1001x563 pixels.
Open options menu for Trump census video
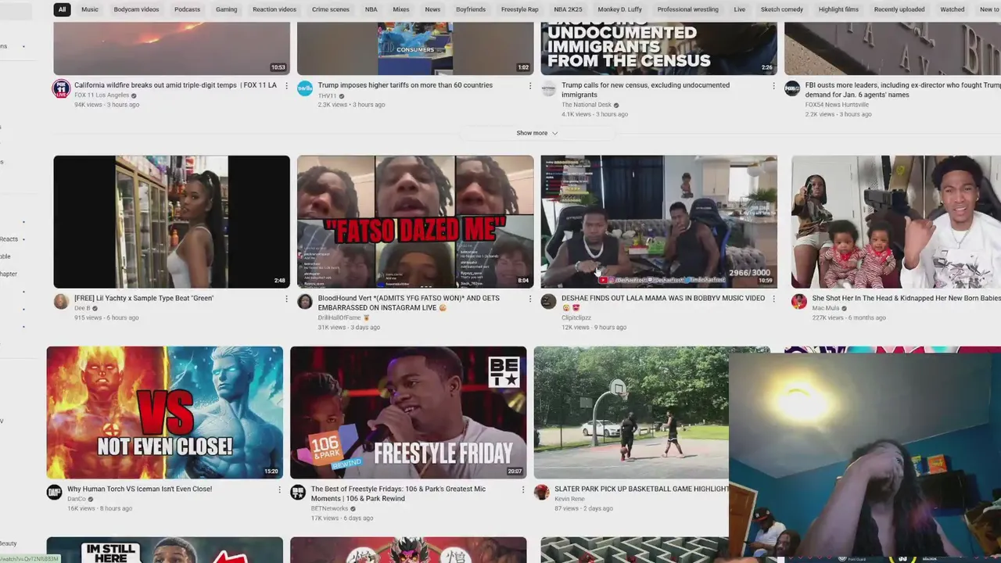773,86
